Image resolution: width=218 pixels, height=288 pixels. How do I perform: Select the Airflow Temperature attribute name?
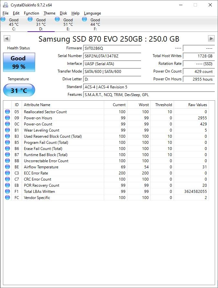41,167
